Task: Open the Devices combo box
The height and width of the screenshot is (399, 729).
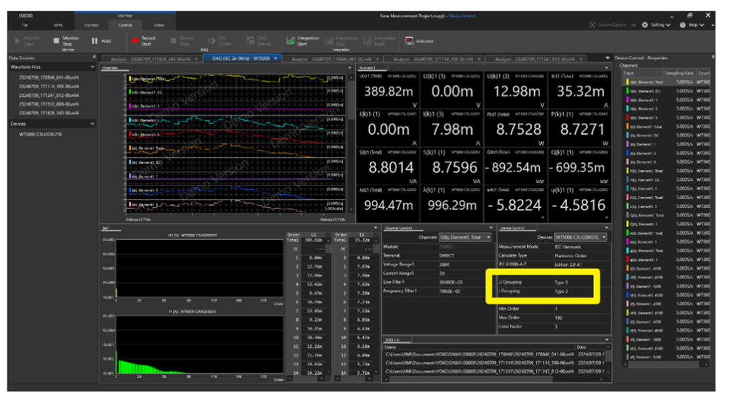Action: tap(580, 237)
